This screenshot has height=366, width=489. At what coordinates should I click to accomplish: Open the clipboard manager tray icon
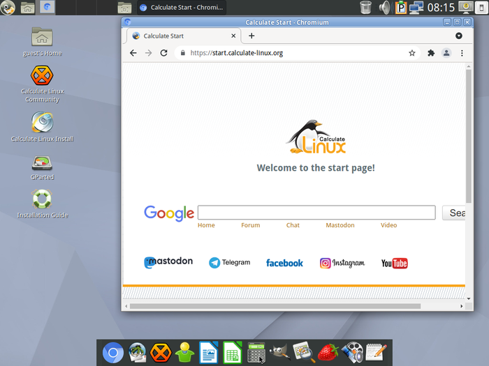click(x=401, y=8)
